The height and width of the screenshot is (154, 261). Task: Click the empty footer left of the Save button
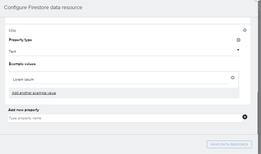[103, 144]
